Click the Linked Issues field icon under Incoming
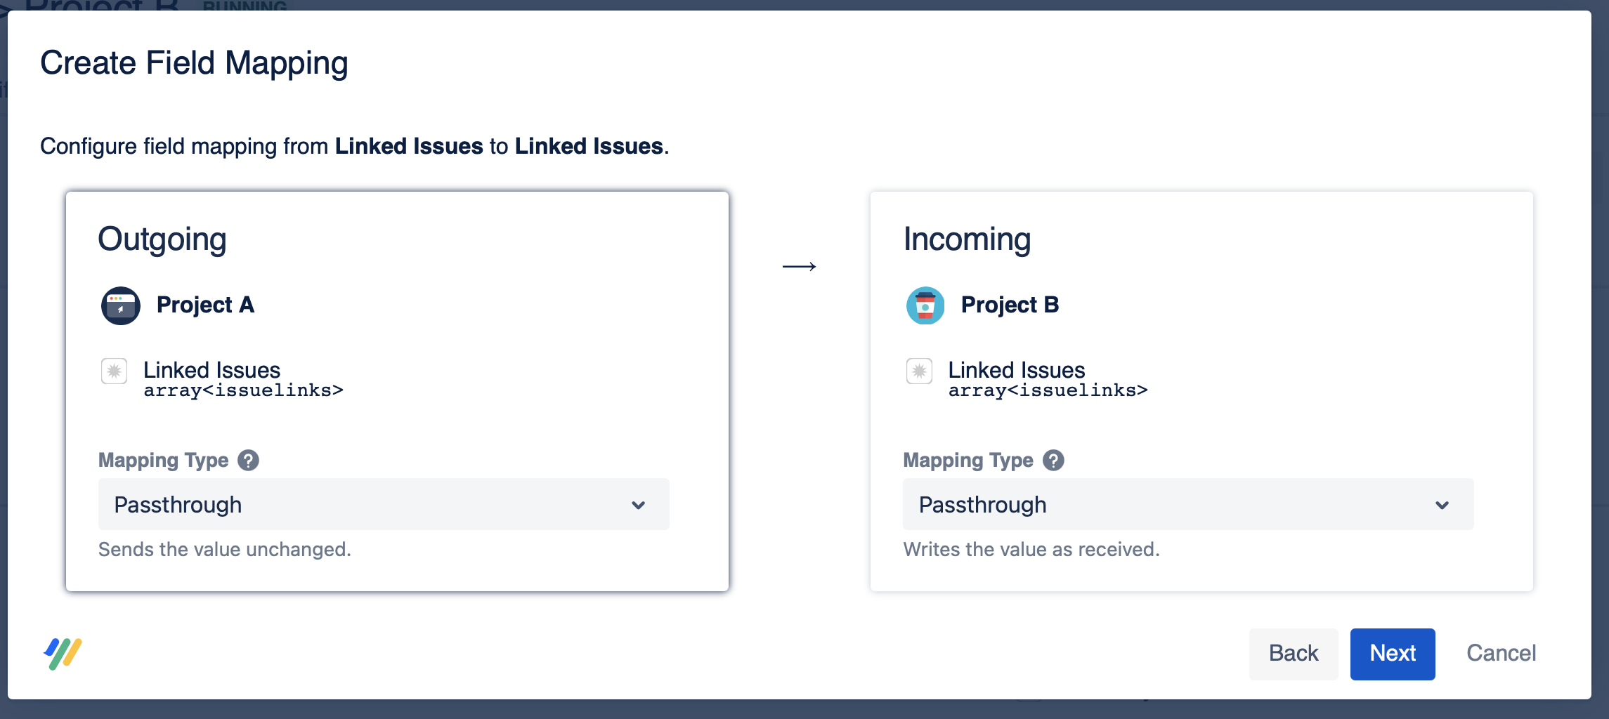This screenshot has height=719, width=1609. coord(920,371)
